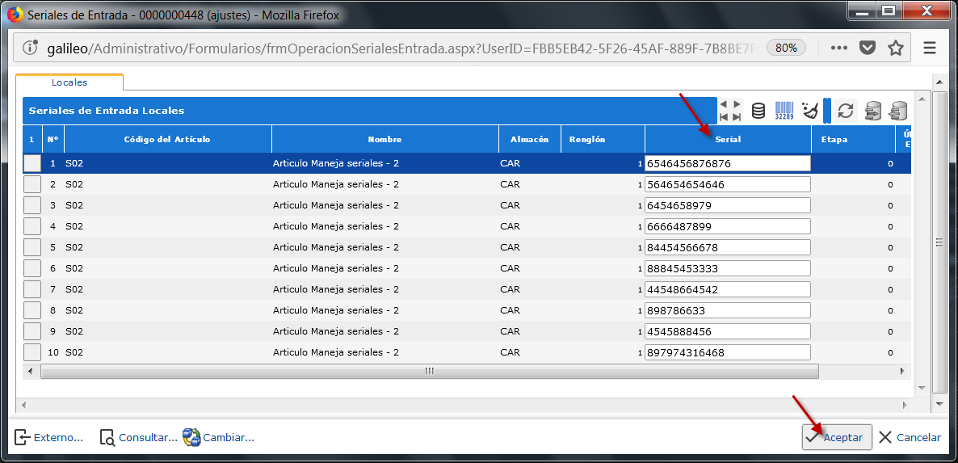Click the Cancelar button
Screen dimensions: 958x463
[x=910, y=437]
